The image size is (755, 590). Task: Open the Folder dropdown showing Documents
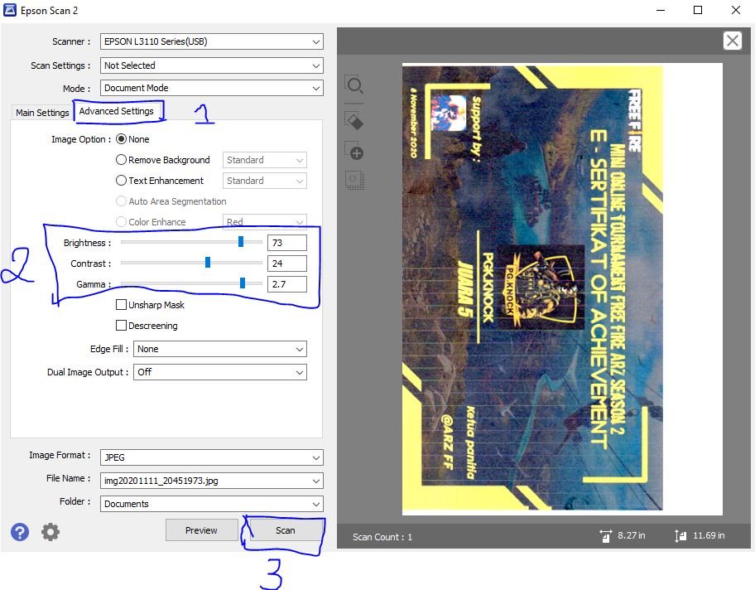coord(211,504)
